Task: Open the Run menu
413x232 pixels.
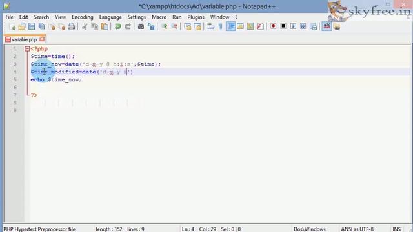Action: point(177,17)
